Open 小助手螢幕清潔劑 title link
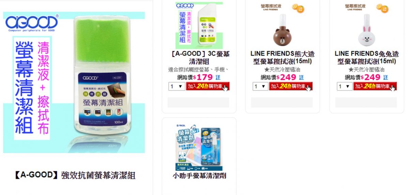Viewport: 409px width, 195px height. (x=199, y=176)
